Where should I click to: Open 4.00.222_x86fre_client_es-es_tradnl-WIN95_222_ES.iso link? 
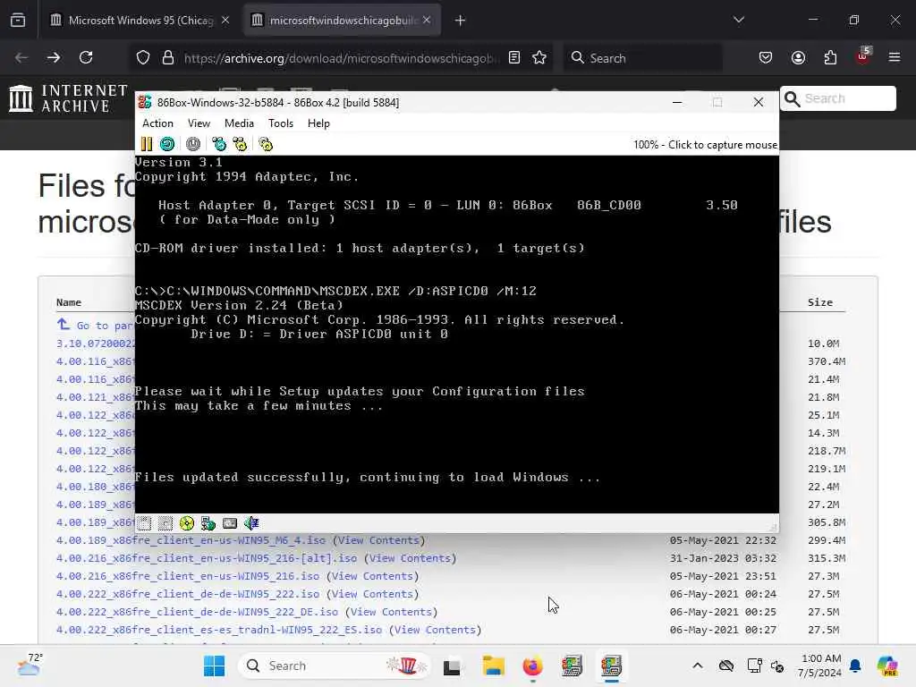point(219,630)
